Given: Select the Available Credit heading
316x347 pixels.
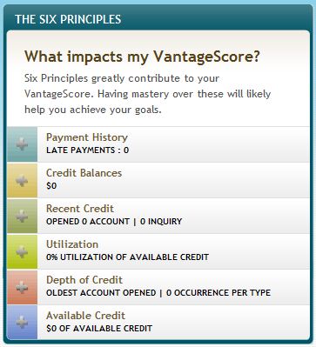Looking at the screenshot, I should coord(85,316).
